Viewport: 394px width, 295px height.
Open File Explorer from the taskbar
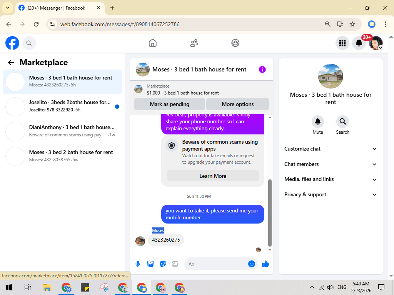(x=47, y=287)
